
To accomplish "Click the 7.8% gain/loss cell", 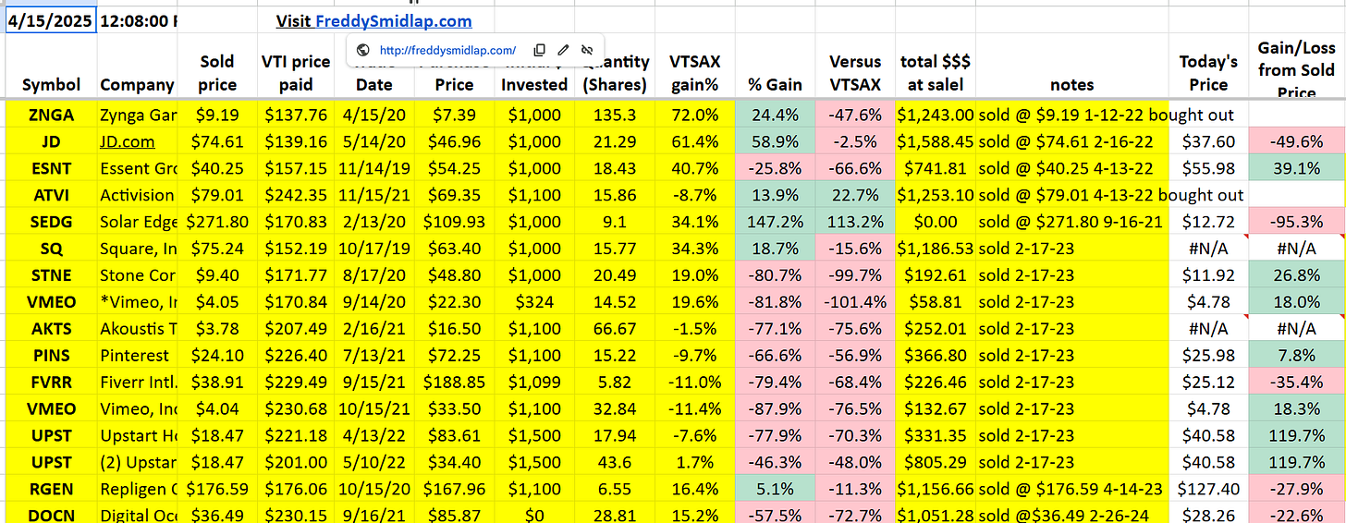I will click(1297, 355).
